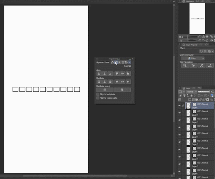Viewport: 215px width, 179px height.
Task: Switch to the Layer tab
Action: pyautogui.click(x=187, y=88)
